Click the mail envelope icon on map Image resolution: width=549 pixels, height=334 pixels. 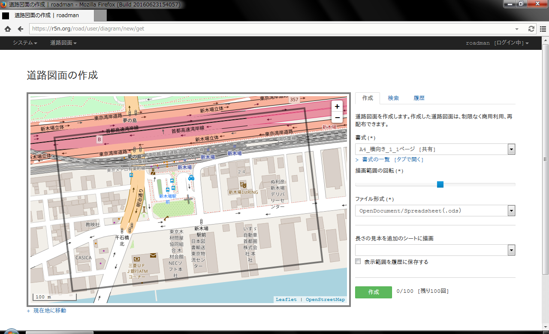(x=153, y=255)
